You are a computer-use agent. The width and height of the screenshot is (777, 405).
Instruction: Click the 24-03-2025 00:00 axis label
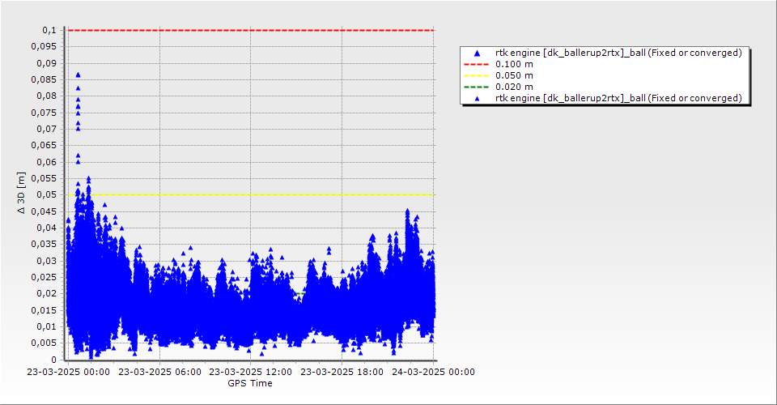(x=433, y=372)
